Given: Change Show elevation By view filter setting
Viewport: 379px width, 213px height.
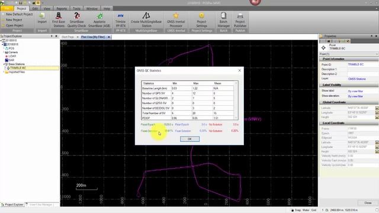Looking at the screenshot, I should (355, 96).
